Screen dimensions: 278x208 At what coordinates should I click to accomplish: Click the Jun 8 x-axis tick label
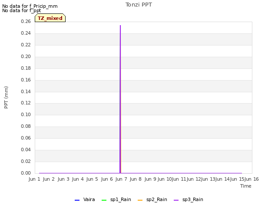[x=136, y=179]
